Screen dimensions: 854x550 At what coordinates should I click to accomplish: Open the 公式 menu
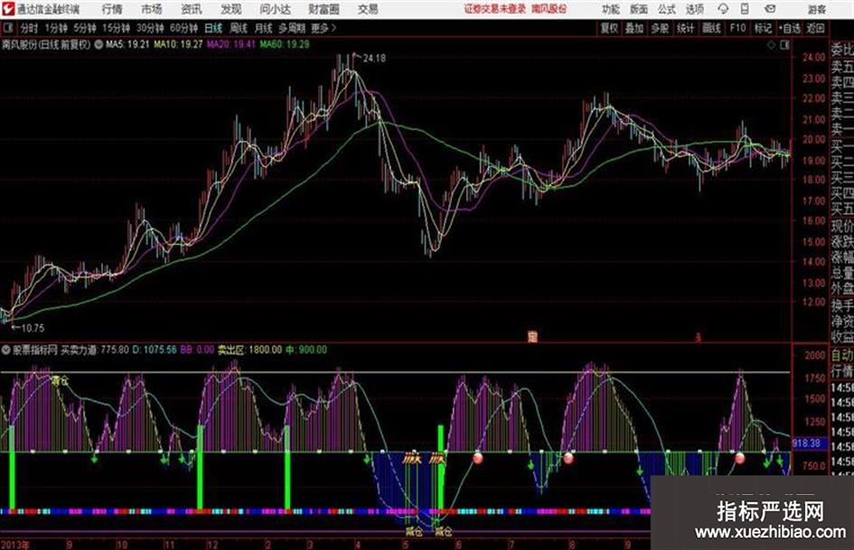pyautogui.click(x=667, y=9)
